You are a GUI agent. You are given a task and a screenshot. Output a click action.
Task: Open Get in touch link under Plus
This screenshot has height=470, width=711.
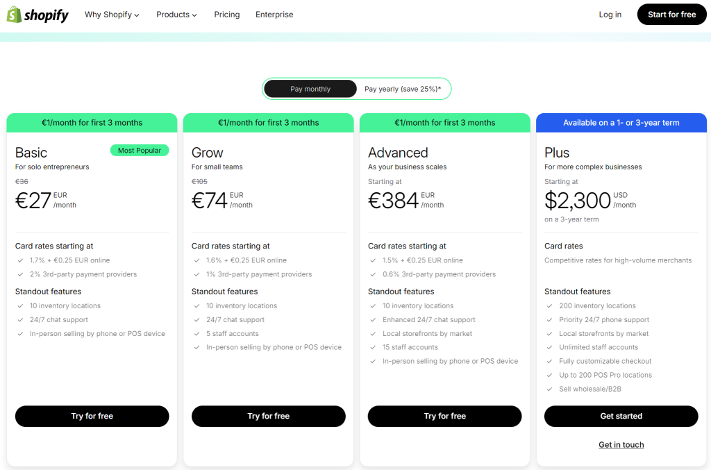click(x=621, y=445)
